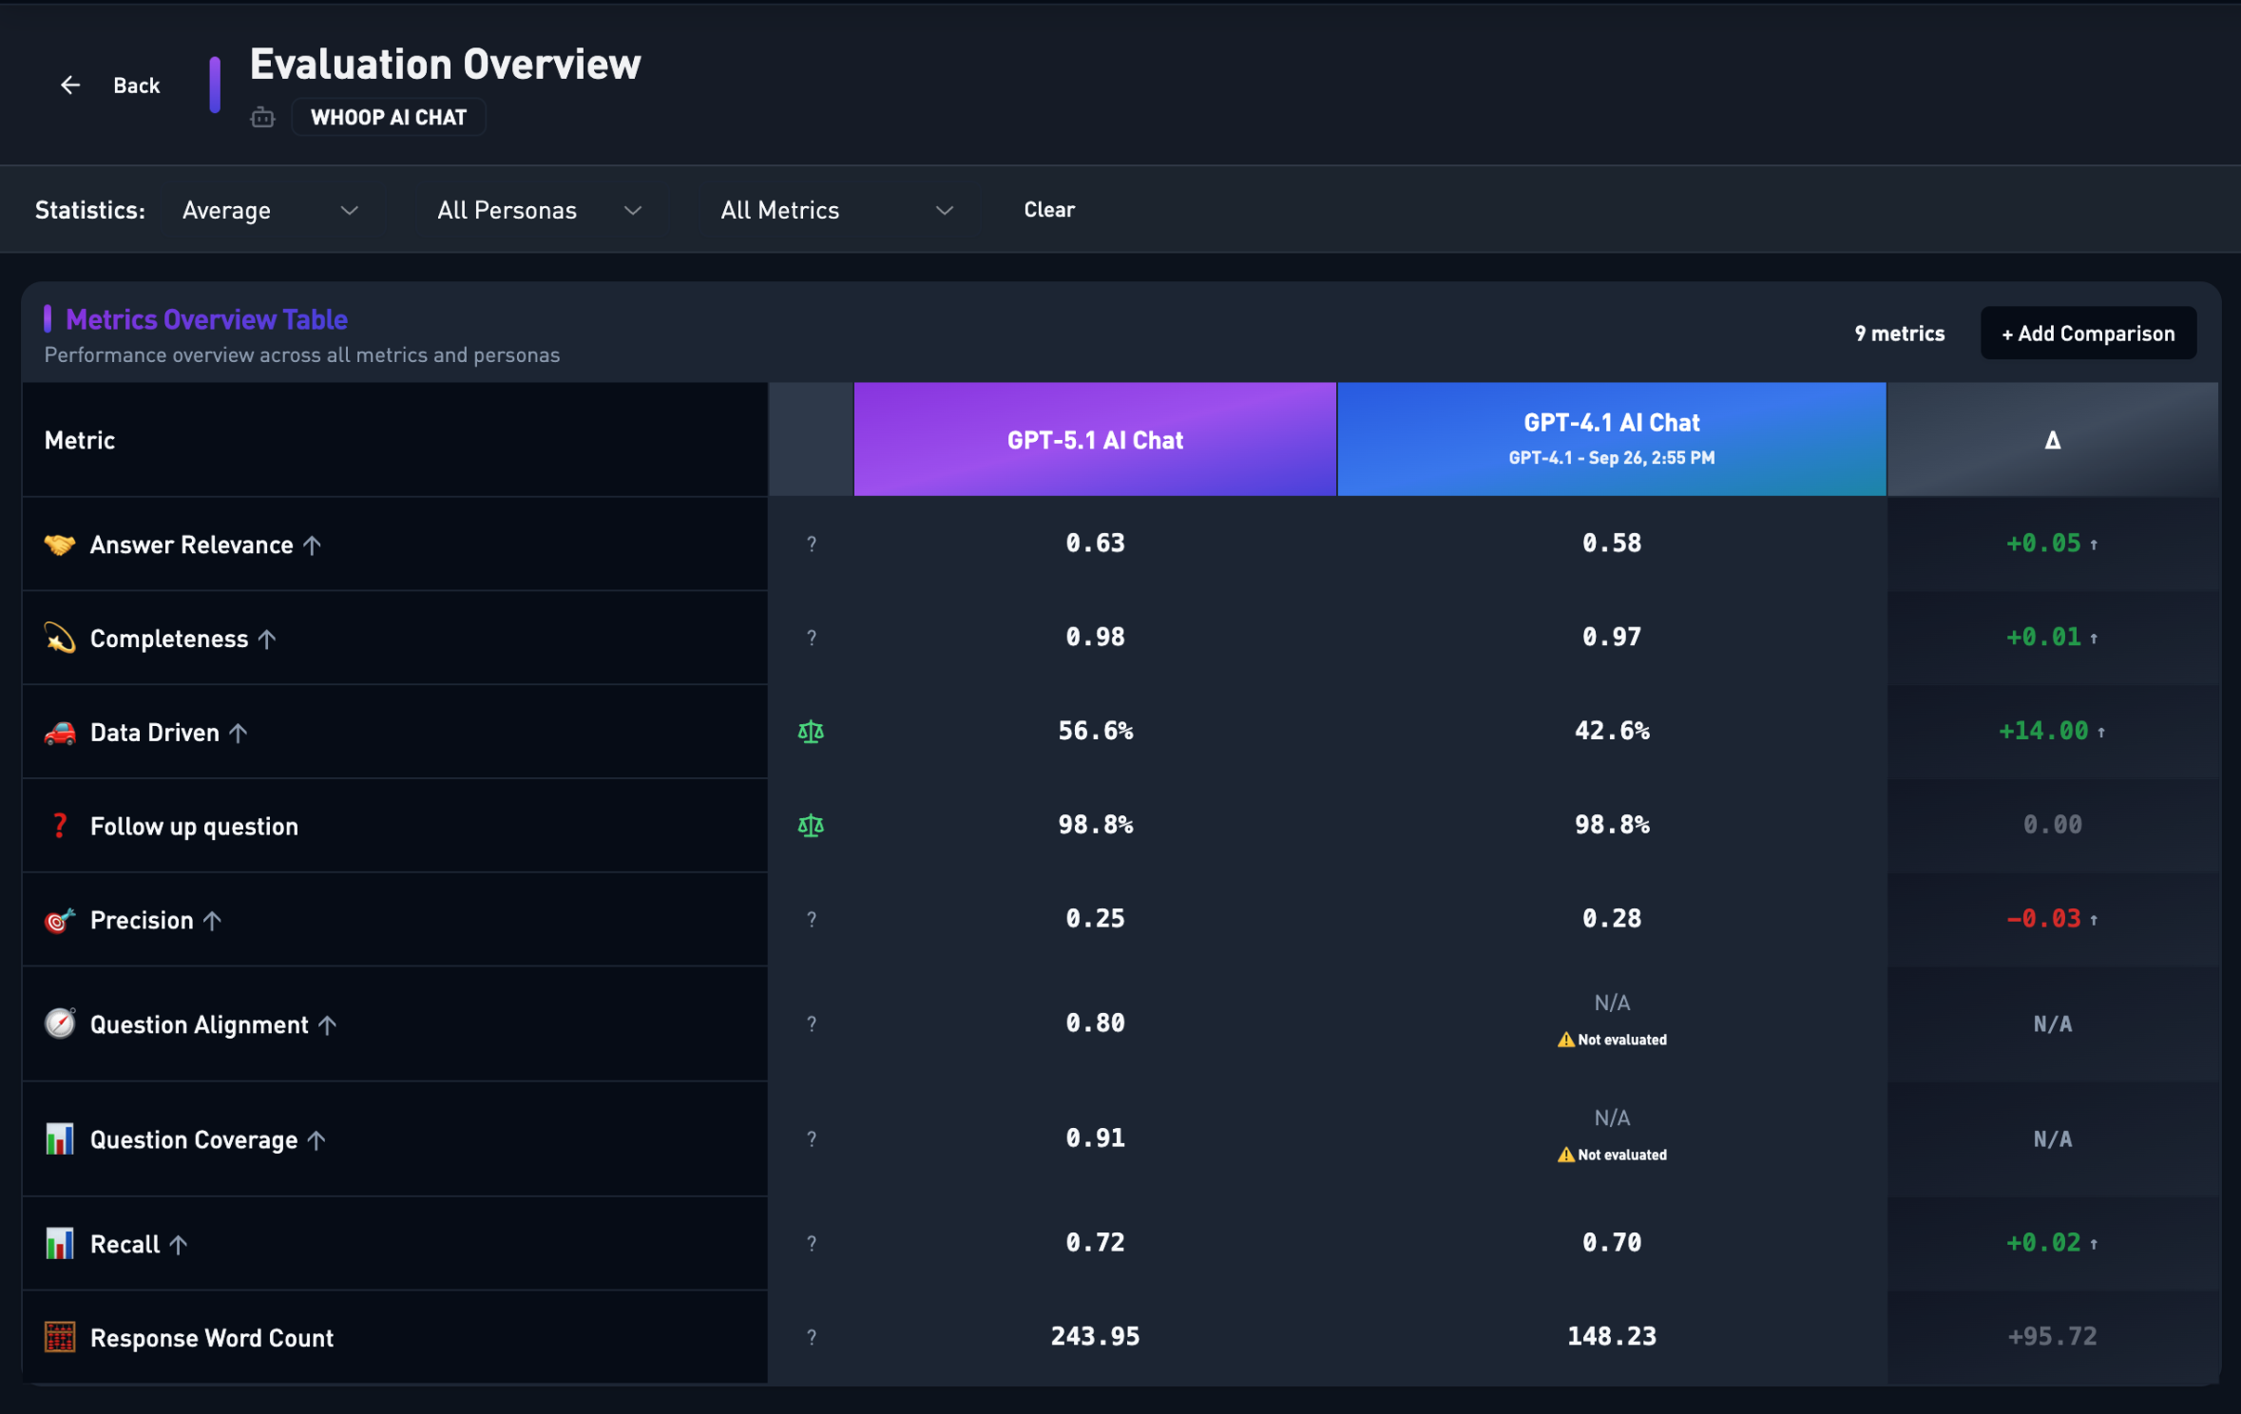Click the balance scale icon for Follow up question
Viewport: 2241px width, 1414px height.
pos(811,826)
